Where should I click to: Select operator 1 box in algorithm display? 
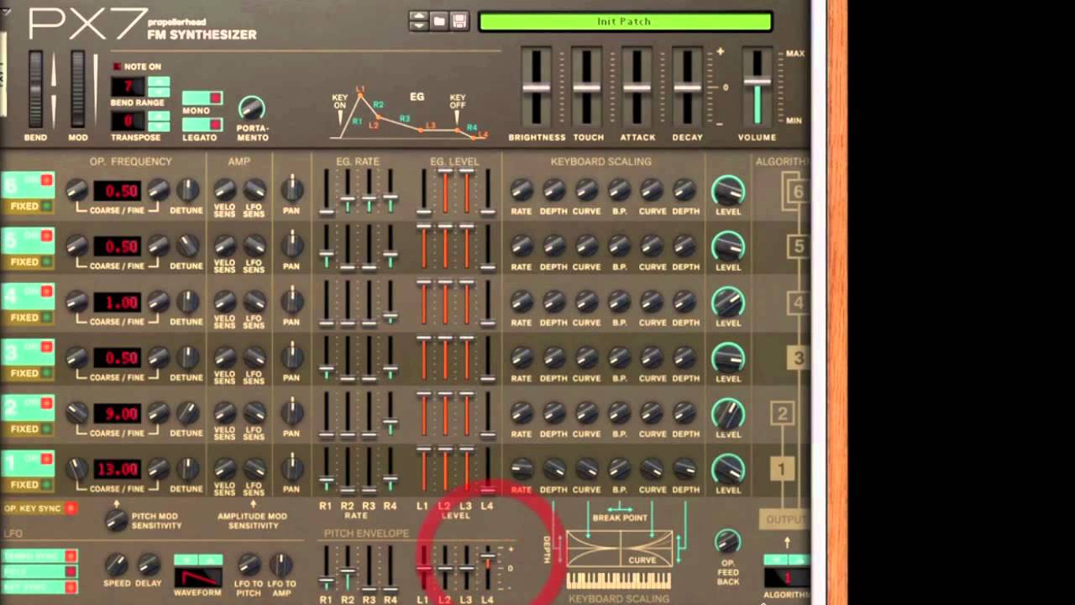click(x=782, y=469)
